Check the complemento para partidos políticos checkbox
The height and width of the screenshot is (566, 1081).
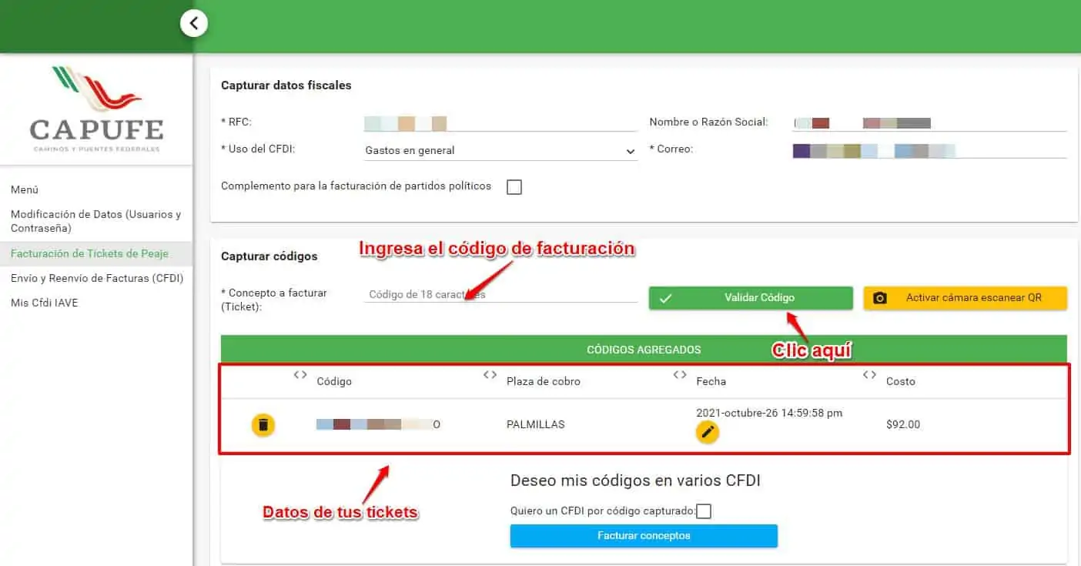point(514,186)
